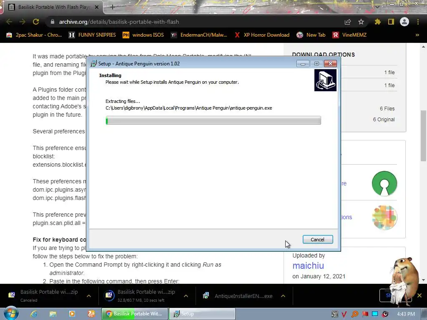Open 2pac Shakur bookmark
The width and height of the screenshot is (427, 320).
click(34, 35)
